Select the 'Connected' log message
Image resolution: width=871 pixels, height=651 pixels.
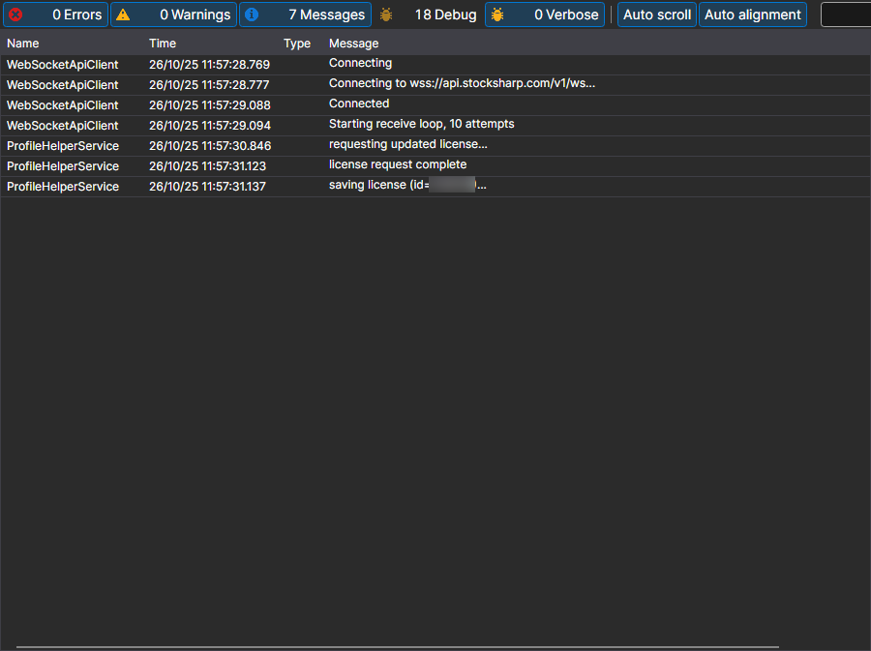click(x=359, y=104)
